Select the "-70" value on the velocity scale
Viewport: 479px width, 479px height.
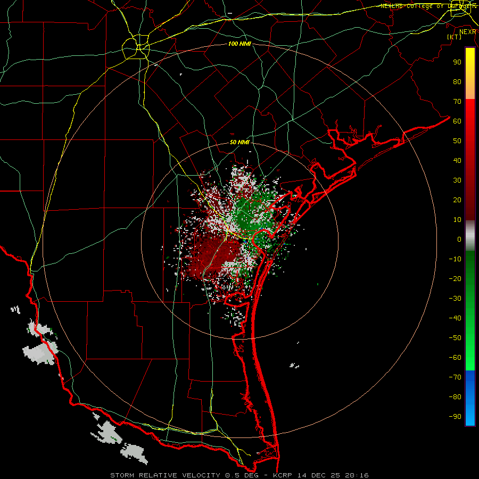coord(455,377)
